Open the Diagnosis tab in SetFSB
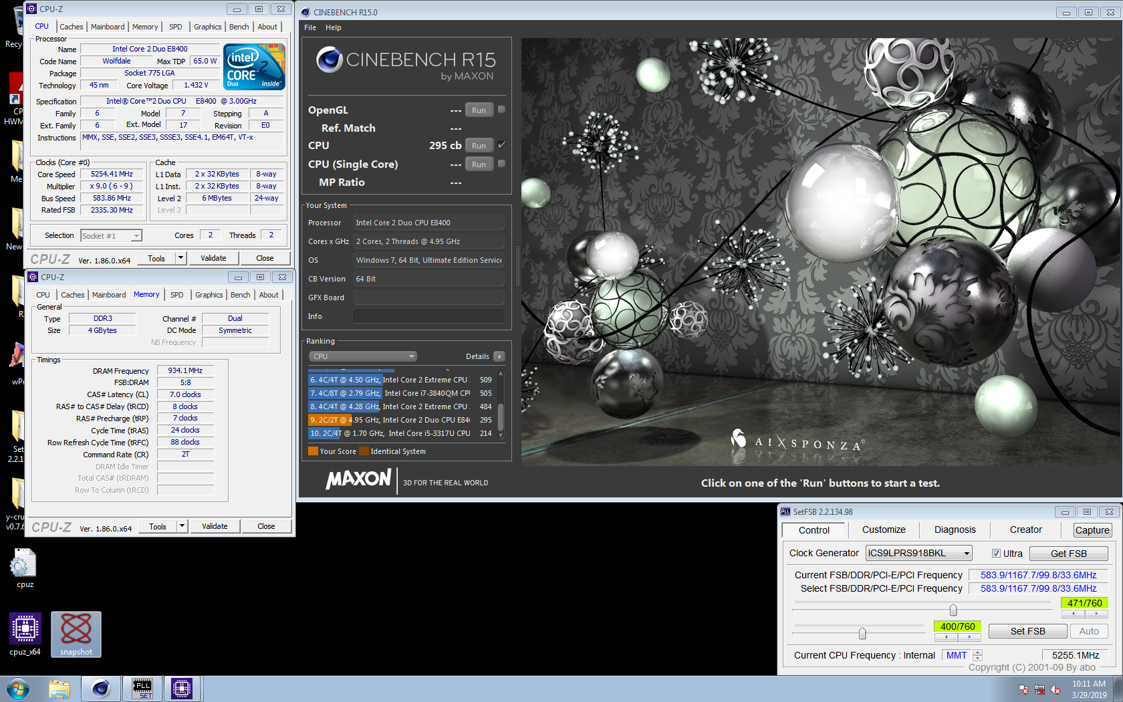This screenshot has height=702, width=1123. tap(955, 530)
